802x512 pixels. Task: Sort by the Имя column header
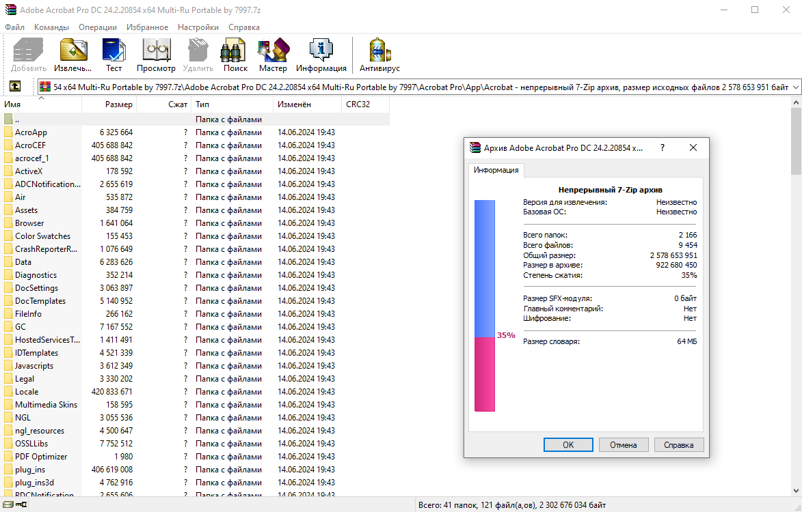(41, 104)
